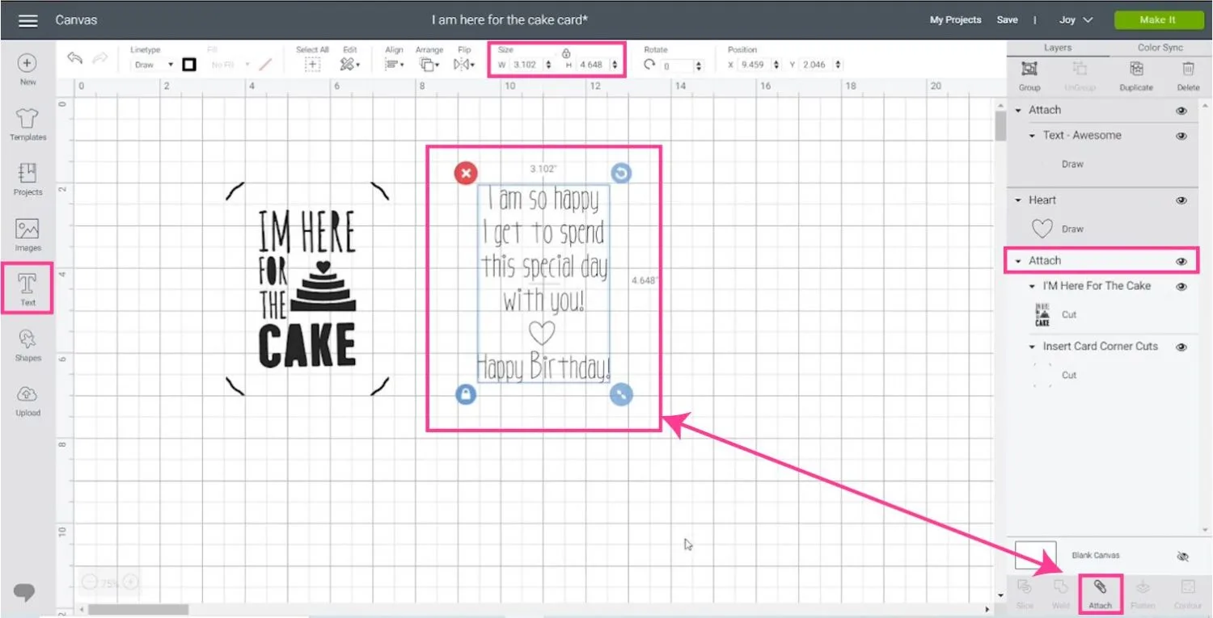Click the Undo arrow

75,58
